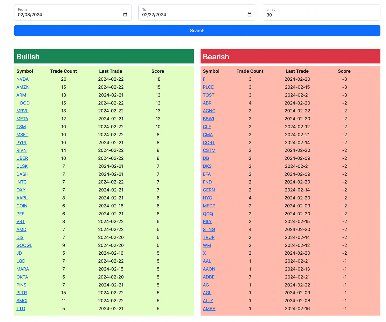
Task: Open the AAPL symbol link
Action: (x=22, y=198)
